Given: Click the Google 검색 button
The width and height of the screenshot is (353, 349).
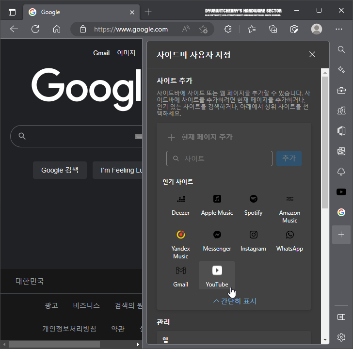Looking at the screenshot, I should click(x=60, y=170).
